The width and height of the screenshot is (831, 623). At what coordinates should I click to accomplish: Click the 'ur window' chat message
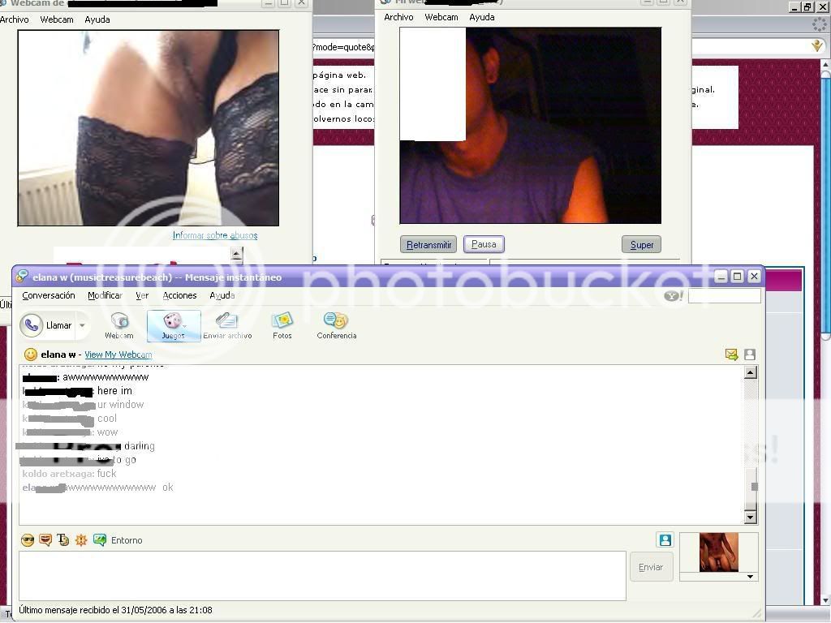[x=120, y=405]
